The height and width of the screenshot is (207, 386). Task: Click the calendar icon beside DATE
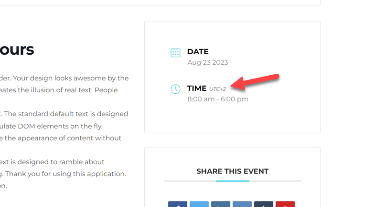click(175, 52)
